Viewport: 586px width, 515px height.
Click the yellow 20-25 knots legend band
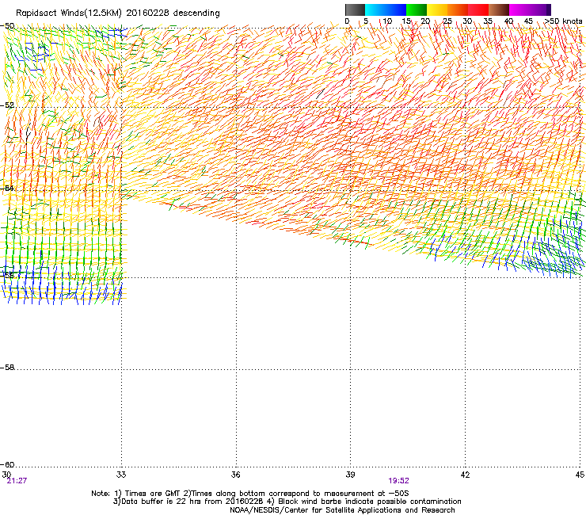coord(437,10)
